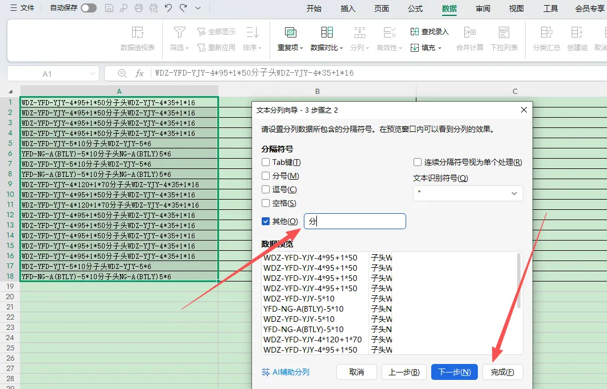Viewport: 607px width, 389px height.
Task: Click the undo arrow icon
Action: [168, 8]
